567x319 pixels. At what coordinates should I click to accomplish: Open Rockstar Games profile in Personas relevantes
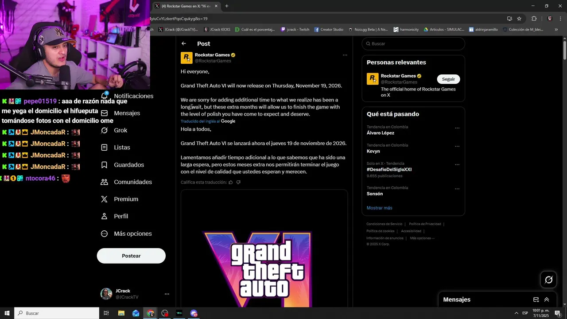[x=398, y=76]
